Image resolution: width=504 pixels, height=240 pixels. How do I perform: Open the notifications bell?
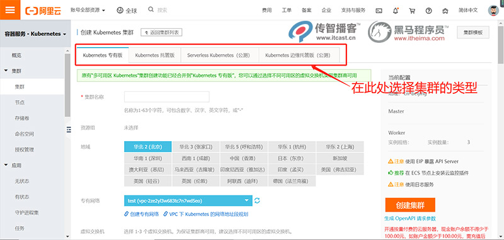[x=396, y=11]
